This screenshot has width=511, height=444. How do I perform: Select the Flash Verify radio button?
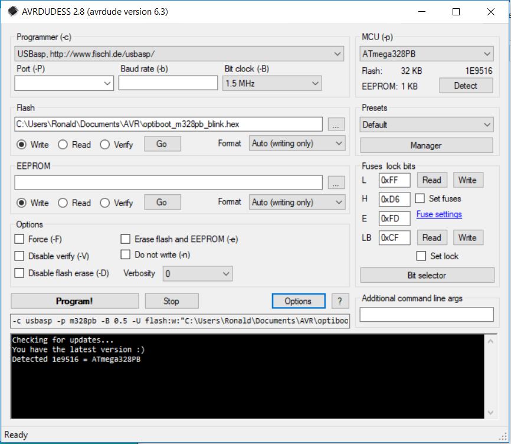click(x=105, y=144)
